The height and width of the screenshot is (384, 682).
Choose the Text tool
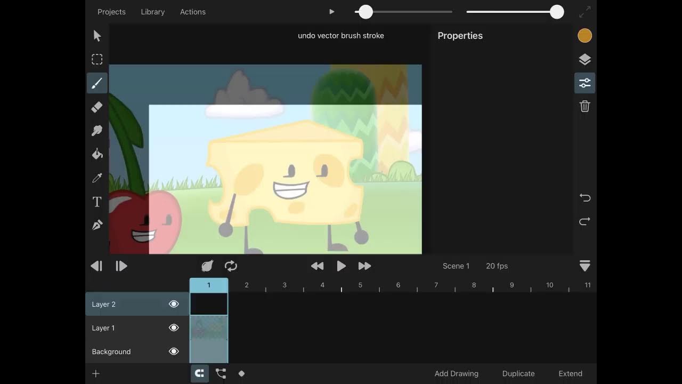pyautogui.click(x=97, y=202)
